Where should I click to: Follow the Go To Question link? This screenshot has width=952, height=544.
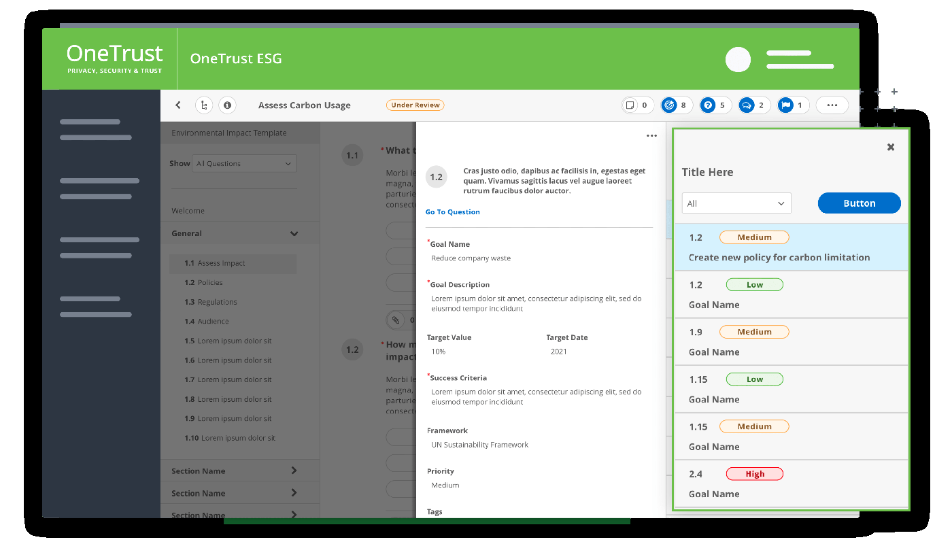point(452,211)
